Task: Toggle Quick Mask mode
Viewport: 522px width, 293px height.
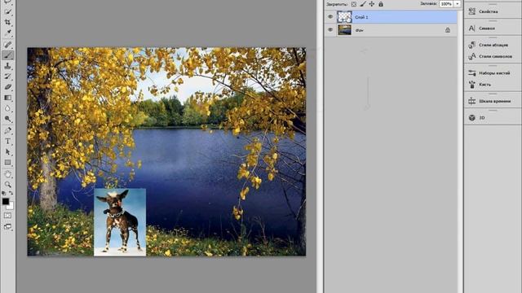Action: click(7, 216)
